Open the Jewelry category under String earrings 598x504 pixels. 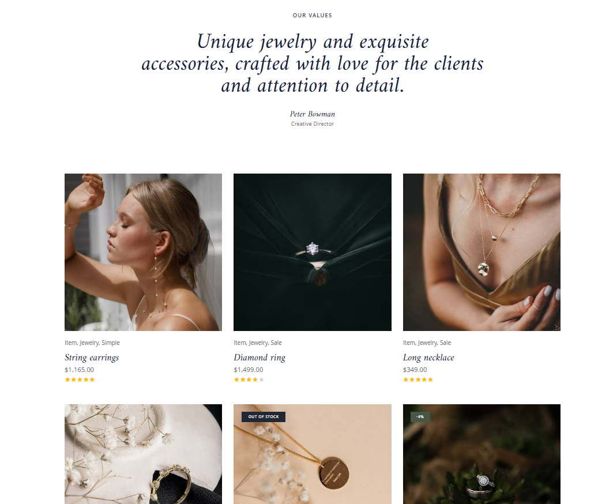pos(89,343)
